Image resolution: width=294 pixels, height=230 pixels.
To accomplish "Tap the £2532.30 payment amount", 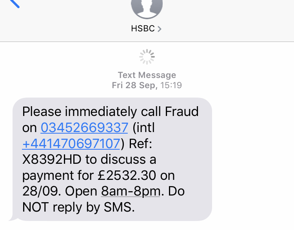I will (x=127, y=176).
